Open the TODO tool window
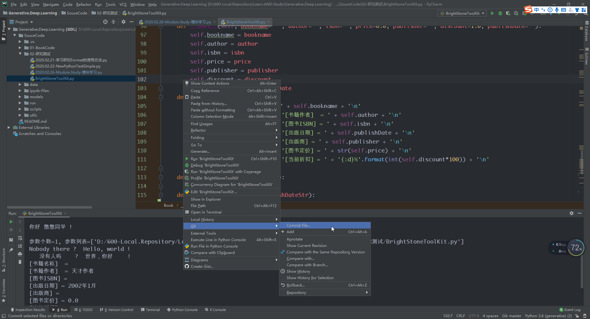The height and width of the screenshot is (319, 590). [83, 310]
